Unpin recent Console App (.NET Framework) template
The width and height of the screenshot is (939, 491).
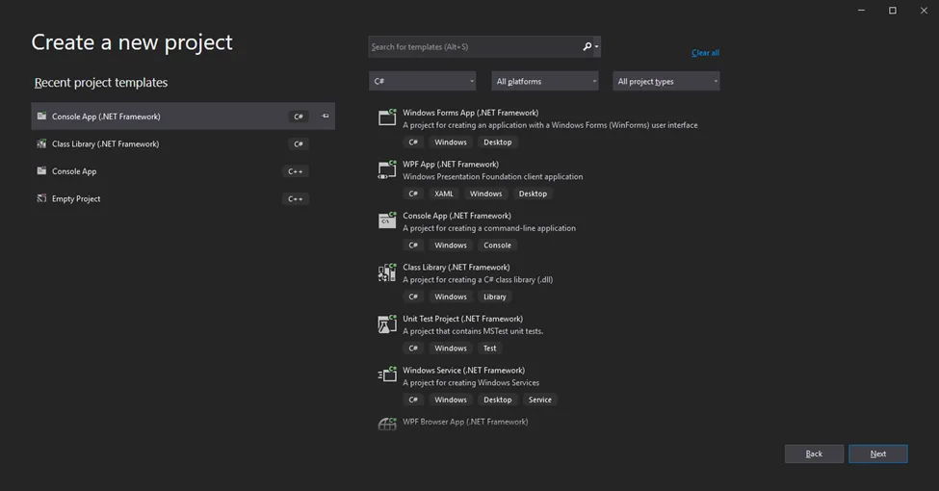326,116
